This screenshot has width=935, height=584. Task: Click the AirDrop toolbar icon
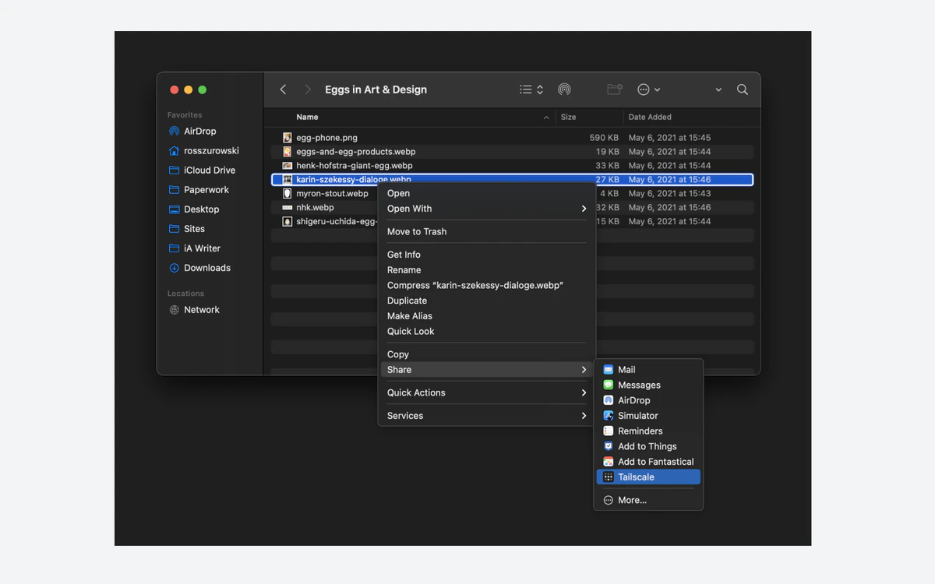click(564, 90)
